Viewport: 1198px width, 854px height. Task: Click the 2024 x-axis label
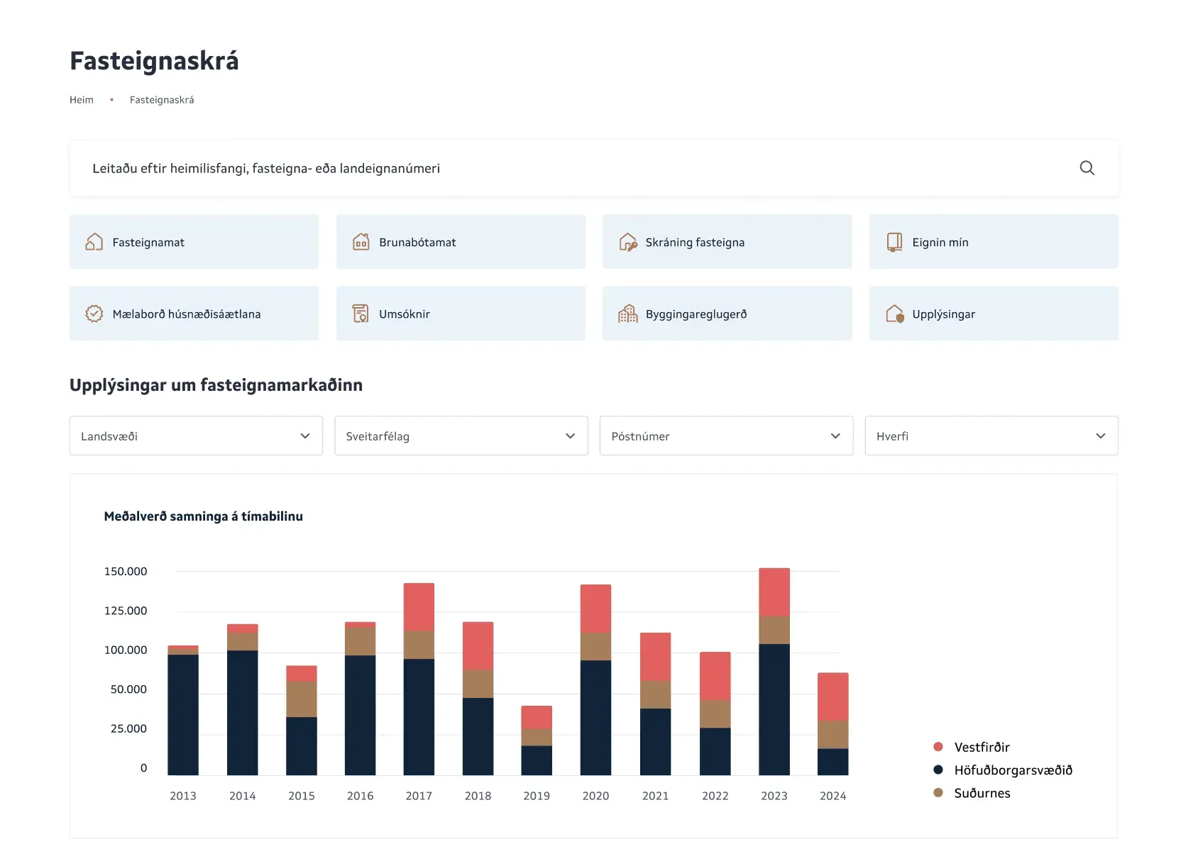click(832, 796)
